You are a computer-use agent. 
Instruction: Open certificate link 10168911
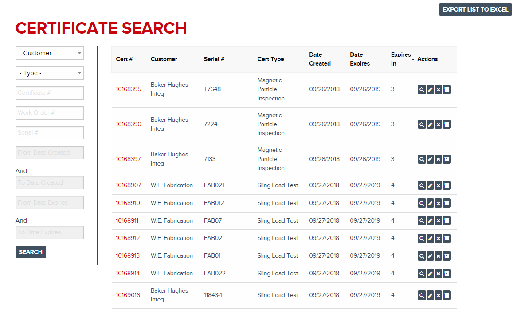tap(127, 221)
